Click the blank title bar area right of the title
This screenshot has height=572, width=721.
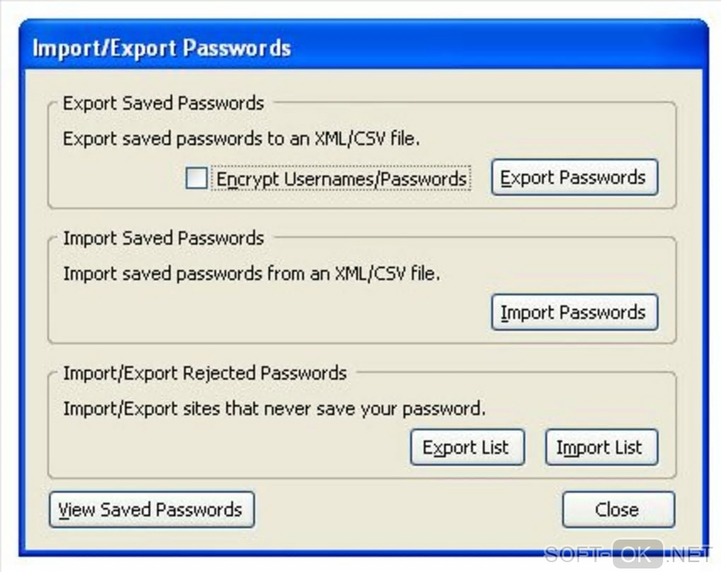point(495,49)
